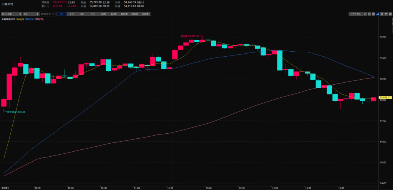Select the 600本 bar count tab
Viewport: 393px width, 190px height.
(x=145, y=14)
